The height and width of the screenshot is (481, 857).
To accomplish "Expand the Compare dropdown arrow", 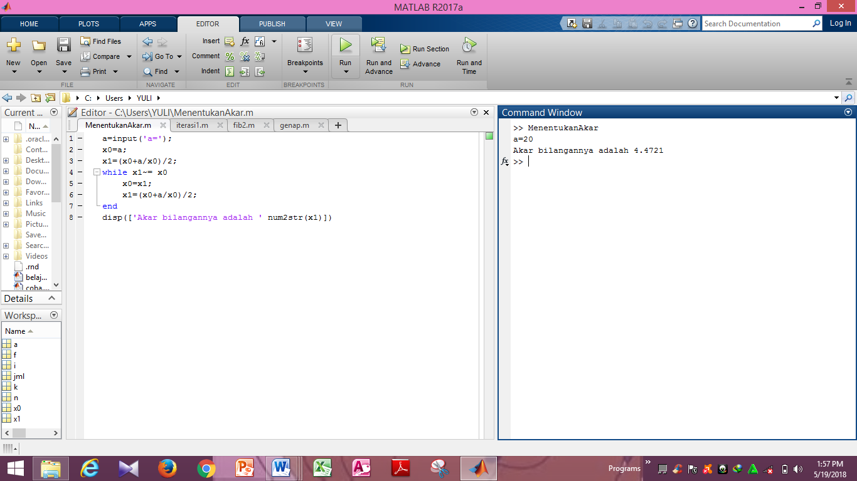I will (x=129, y=56).
